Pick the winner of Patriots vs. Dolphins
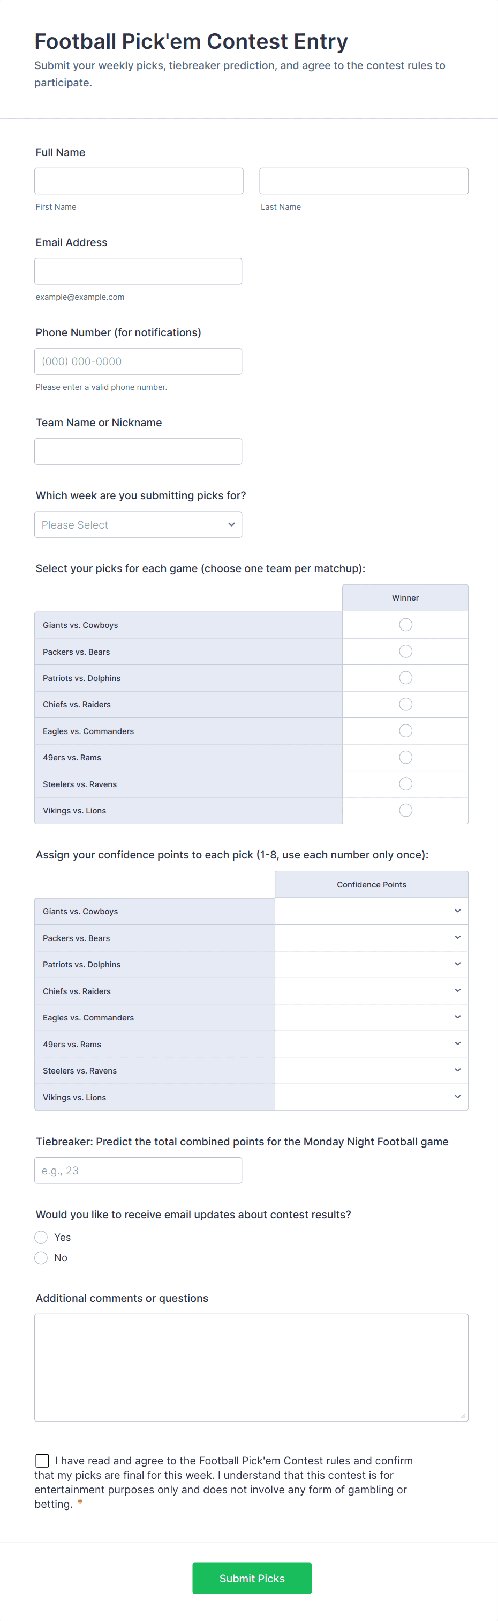498x1621 pixels. (405, 677)
